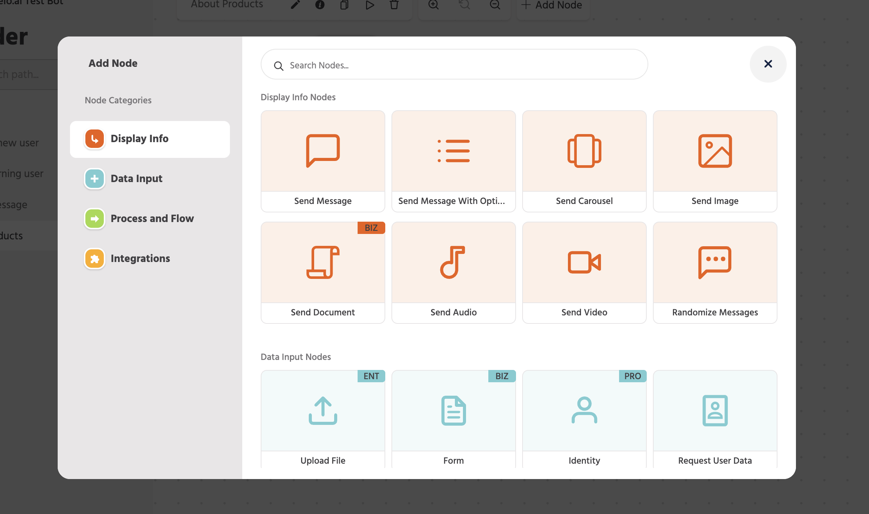The image size is (869, 514).
Task: Click the About Products label in background toolbar
Action: click(x=227, y=5)
